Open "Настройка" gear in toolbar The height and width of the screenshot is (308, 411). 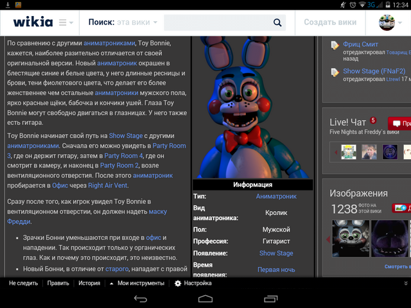[193, 283]
